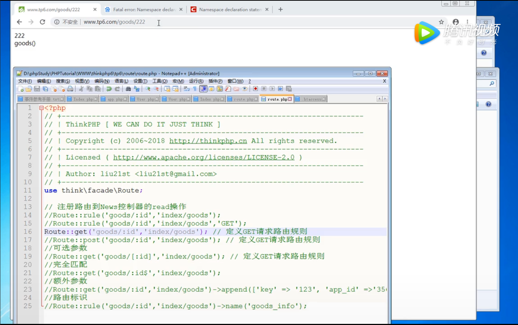Open the User Defined Language icon
Viewport: 518px width, 325px height.
pyautogui.click(x=211, y=89)
